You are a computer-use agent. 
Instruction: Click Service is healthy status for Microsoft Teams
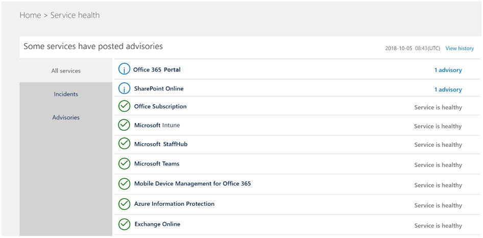tap(438, 165)
